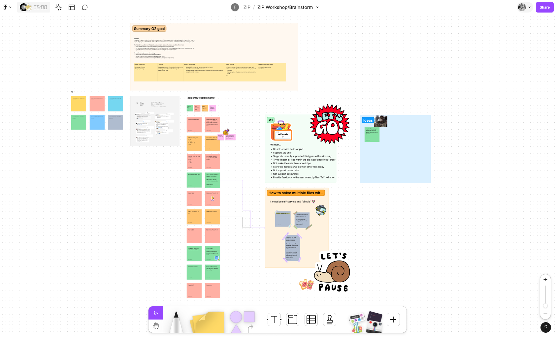Zoom out with the minus button

(545, 314)
